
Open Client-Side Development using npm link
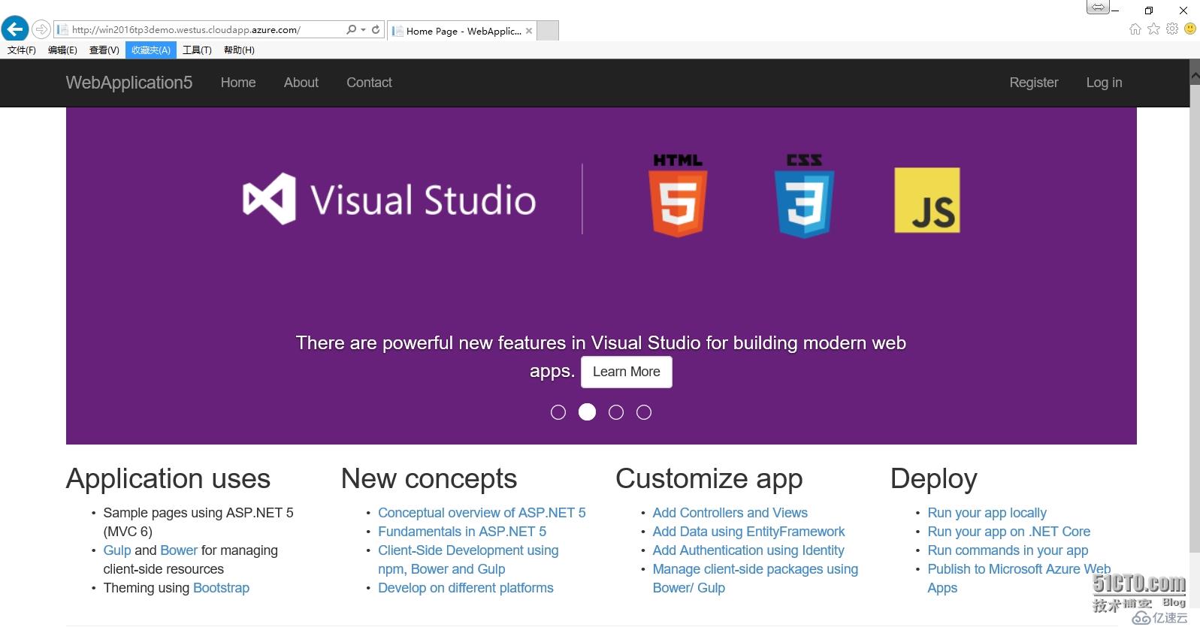468,559
